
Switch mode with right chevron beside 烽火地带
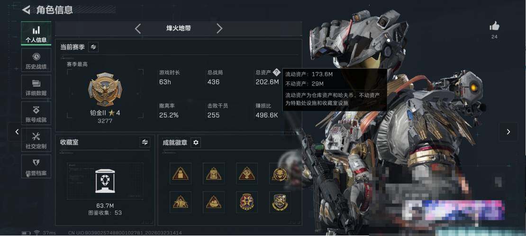click(x=219, y=28)
